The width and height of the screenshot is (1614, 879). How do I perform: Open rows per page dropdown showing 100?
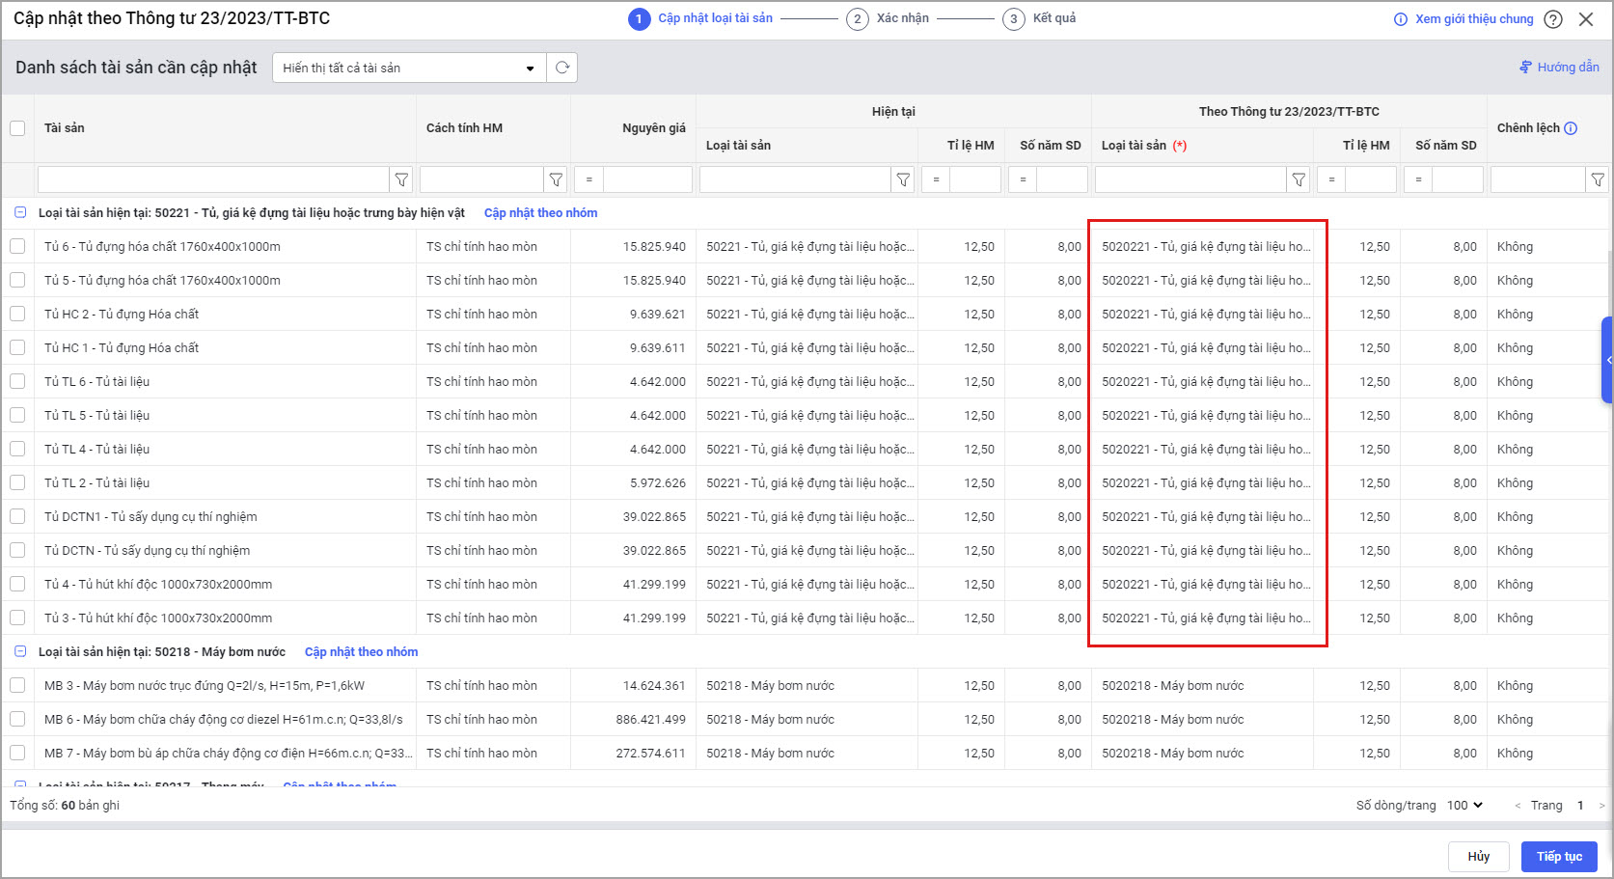coord(1464,805)
